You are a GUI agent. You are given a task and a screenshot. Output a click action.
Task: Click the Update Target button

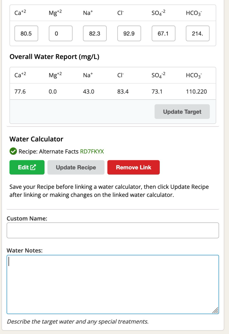pos(182,112)
